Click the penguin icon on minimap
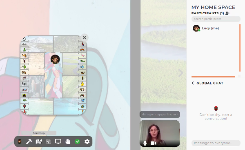 pos(24,39)
